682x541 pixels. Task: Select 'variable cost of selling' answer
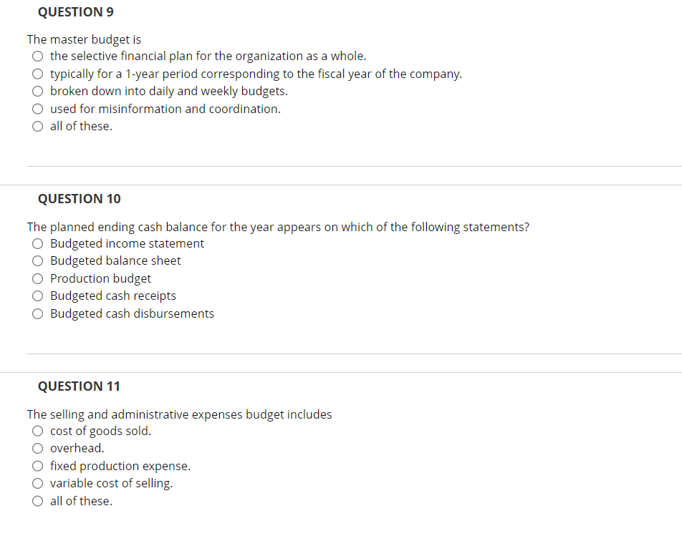coord(37,483)
